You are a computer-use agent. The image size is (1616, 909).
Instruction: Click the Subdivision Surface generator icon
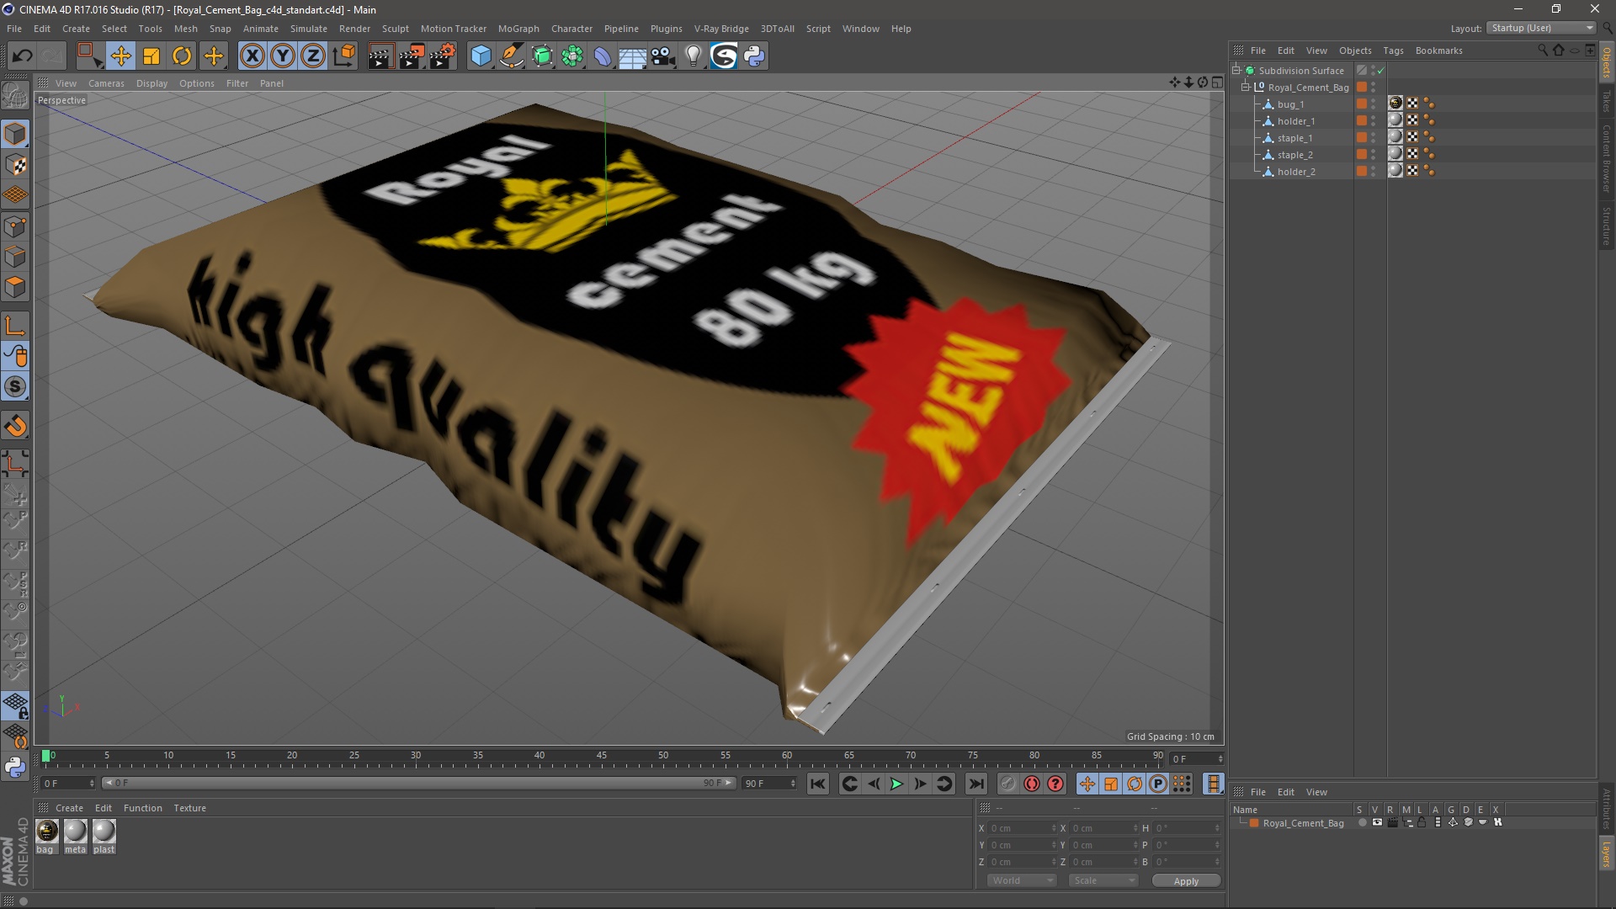tap(542, 56)
